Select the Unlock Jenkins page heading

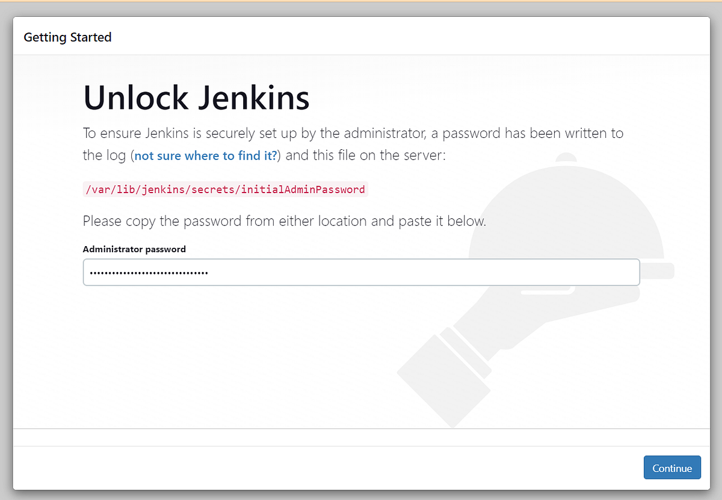pos(196,97)
